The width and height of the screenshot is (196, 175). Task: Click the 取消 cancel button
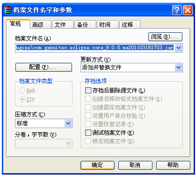[x=135, y=165]
